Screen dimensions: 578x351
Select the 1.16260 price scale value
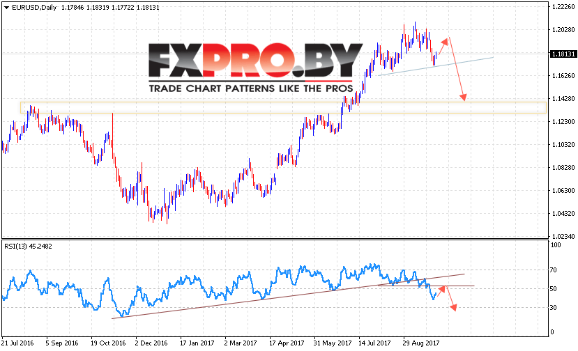(563, 76)
